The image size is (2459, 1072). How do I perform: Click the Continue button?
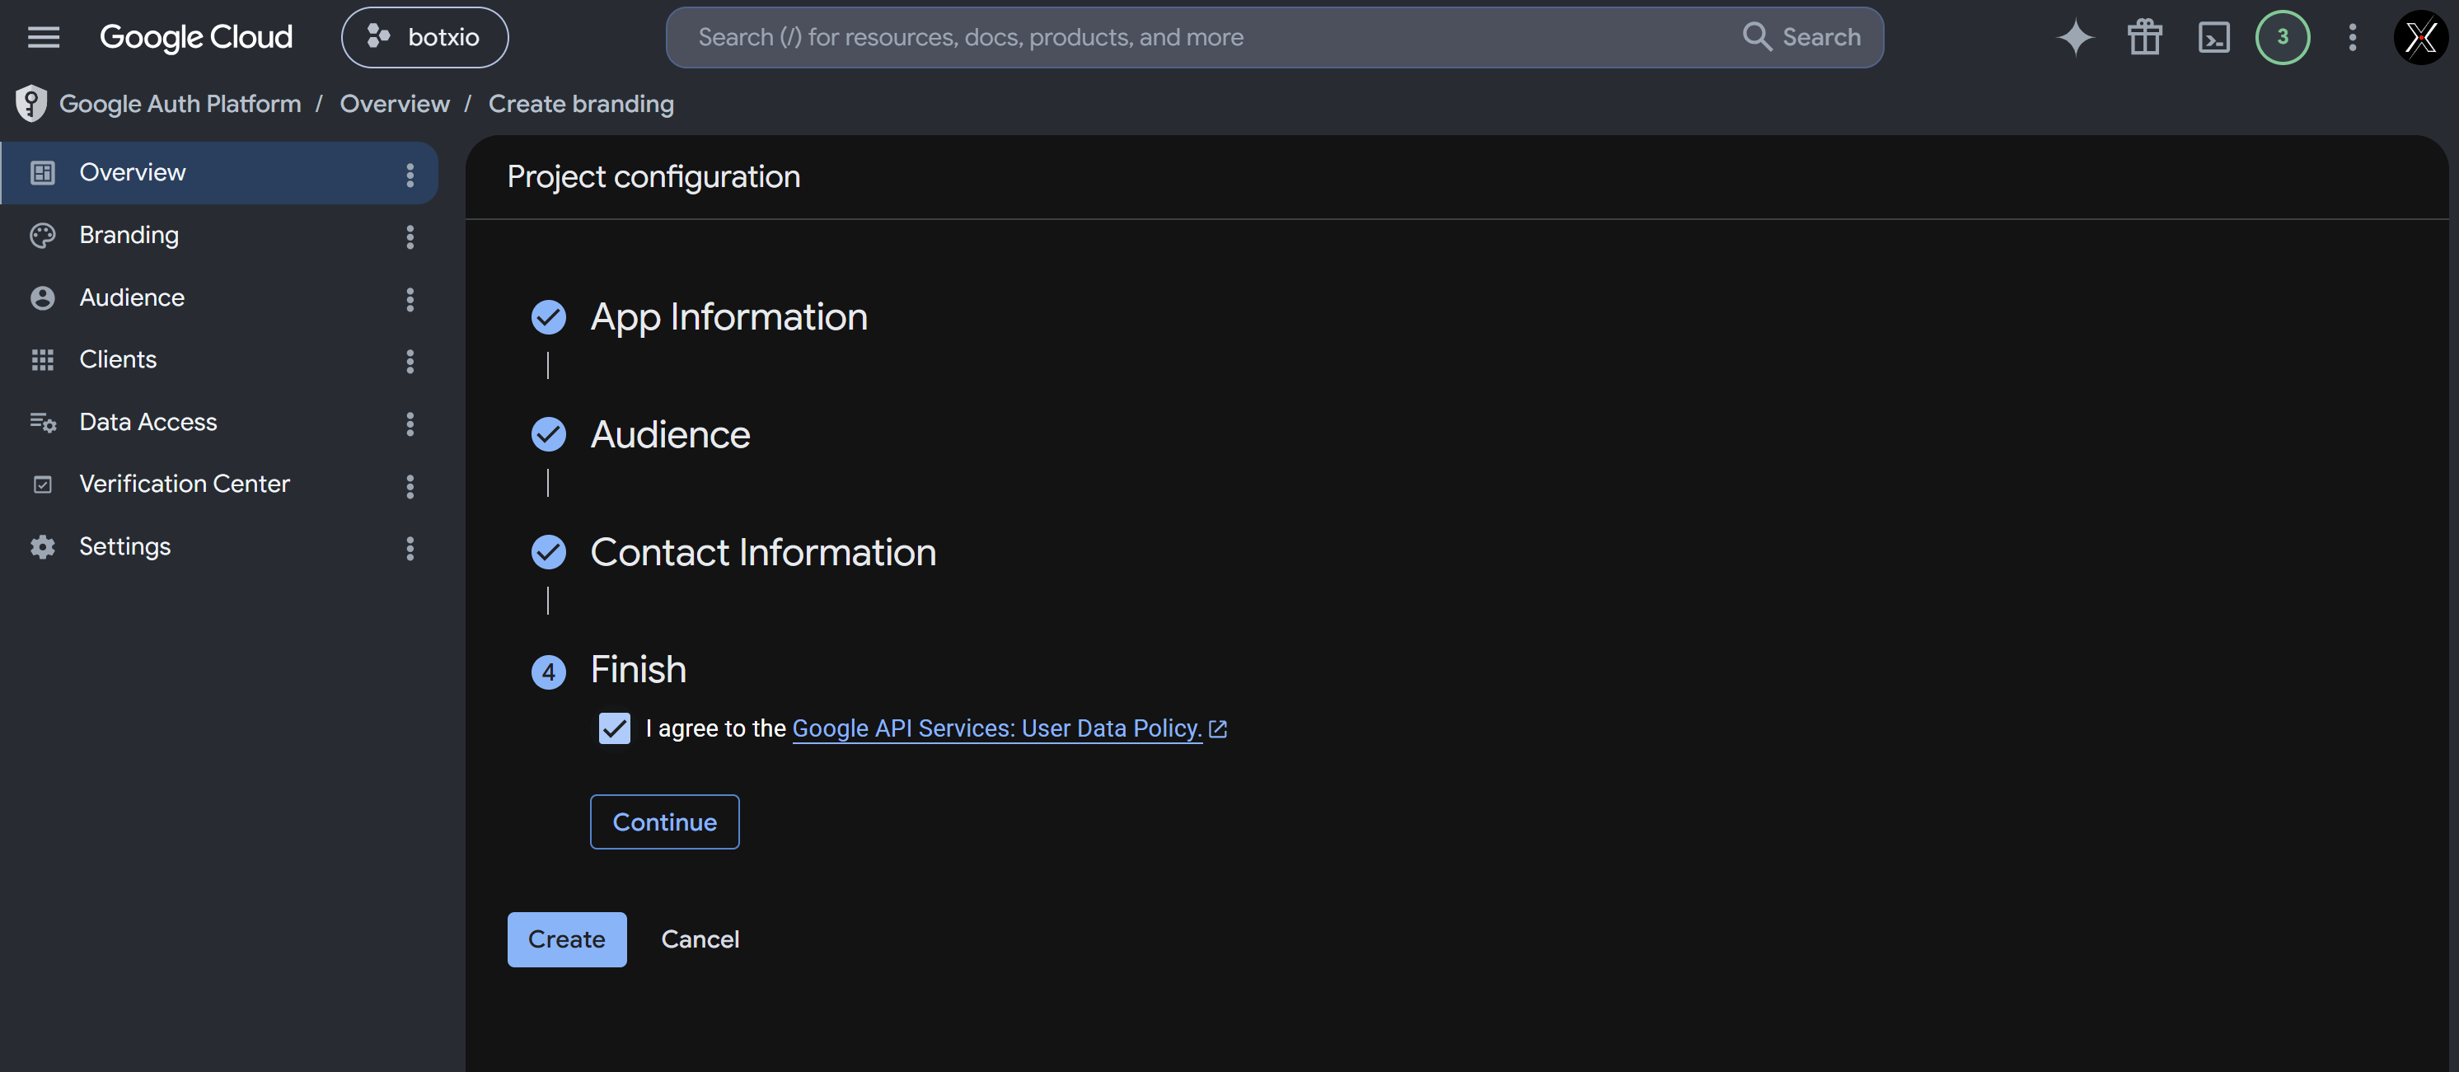pyautogui.click(x=664, y=822)
